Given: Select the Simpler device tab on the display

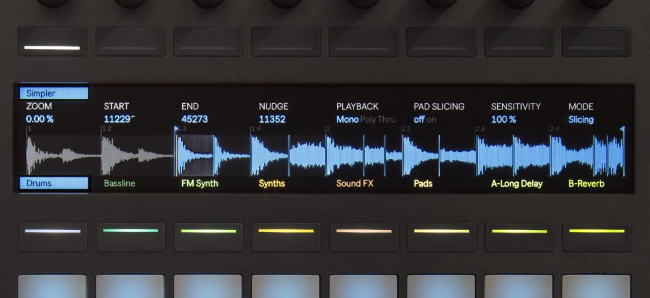Looking at the screenshot, I should (x=54, y=93).
